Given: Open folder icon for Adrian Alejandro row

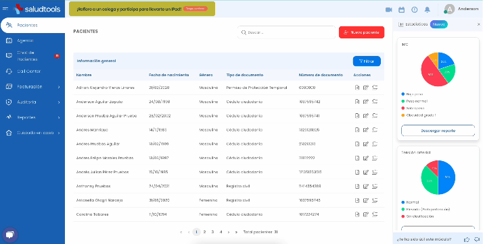Looking at the screenshot, I should (375, 88).
